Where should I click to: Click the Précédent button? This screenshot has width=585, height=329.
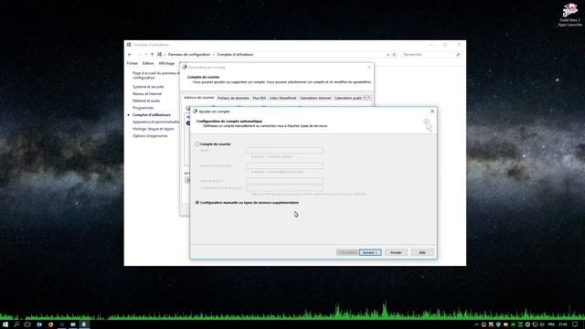coord(347,252)
